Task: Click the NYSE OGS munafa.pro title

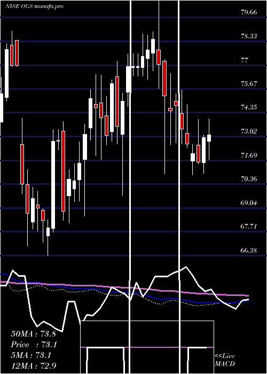Action: pos(34,6)
